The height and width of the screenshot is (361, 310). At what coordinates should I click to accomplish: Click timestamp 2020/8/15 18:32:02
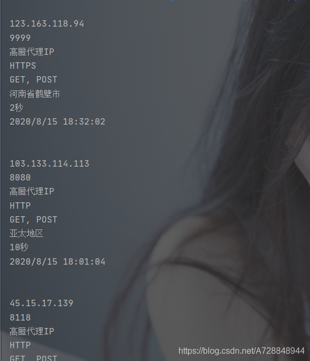[58, 122]
